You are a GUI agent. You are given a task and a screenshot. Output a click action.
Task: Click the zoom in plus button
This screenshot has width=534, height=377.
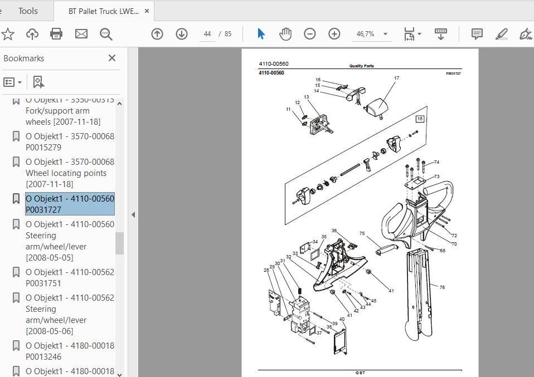(334, 34)
